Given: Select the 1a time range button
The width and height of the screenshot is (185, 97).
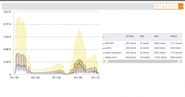Looking at the screenshot, I should click(175, 6).
